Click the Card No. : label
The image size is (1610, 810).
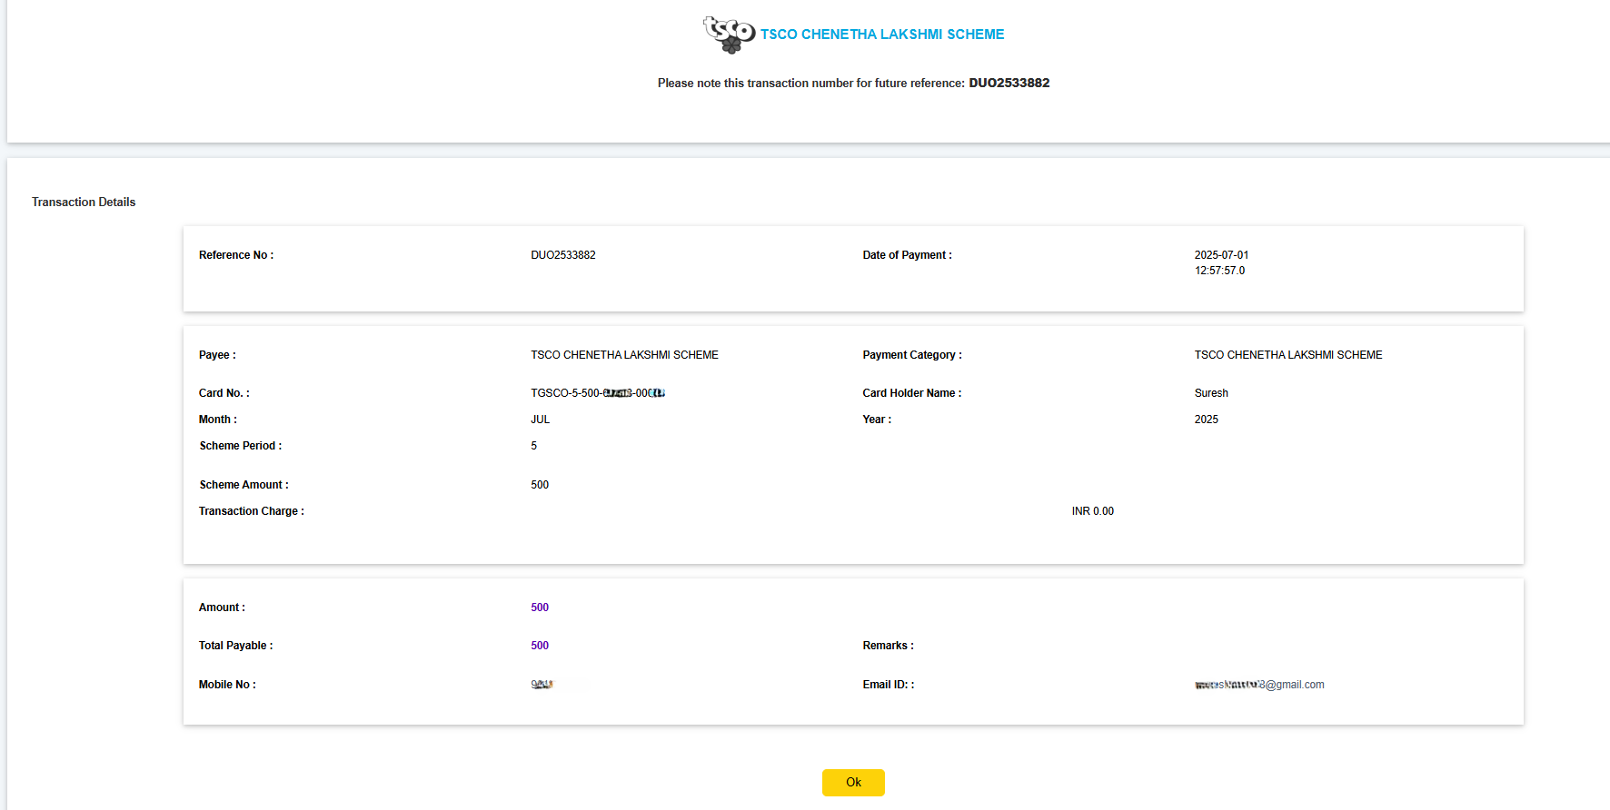pos(224,393)
